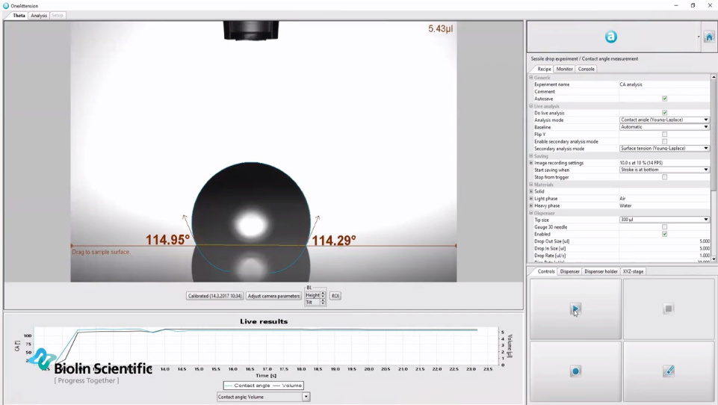Screen dimensions: 718x405
Task: Expand the Image recording settings row
Action: click(531, 163)
